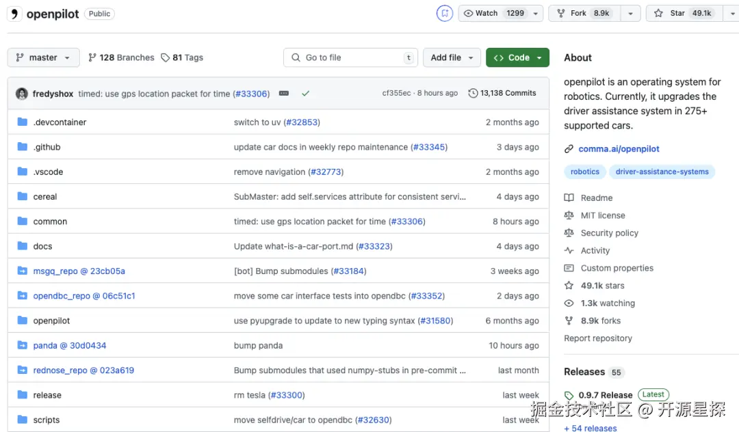The height and width of the screenshot is (432, 739).
Task: Open the green Code dropdown button
Action: (x=517, y=57)
